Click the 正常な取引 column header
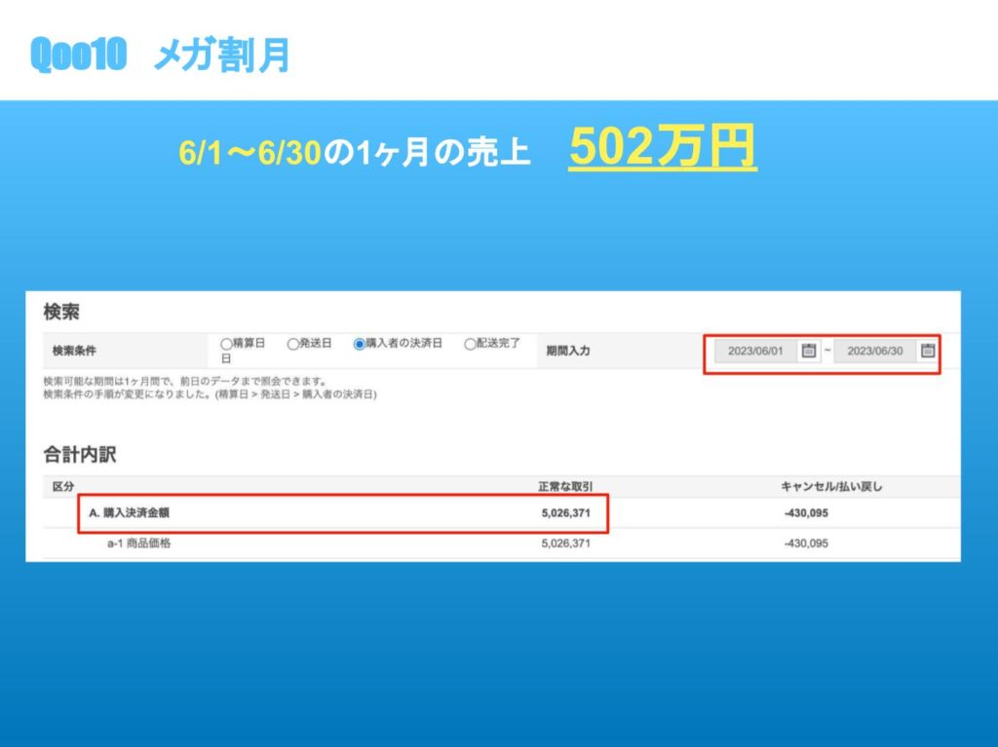This screenshot has height=747, width=998. tap(565, 486)
